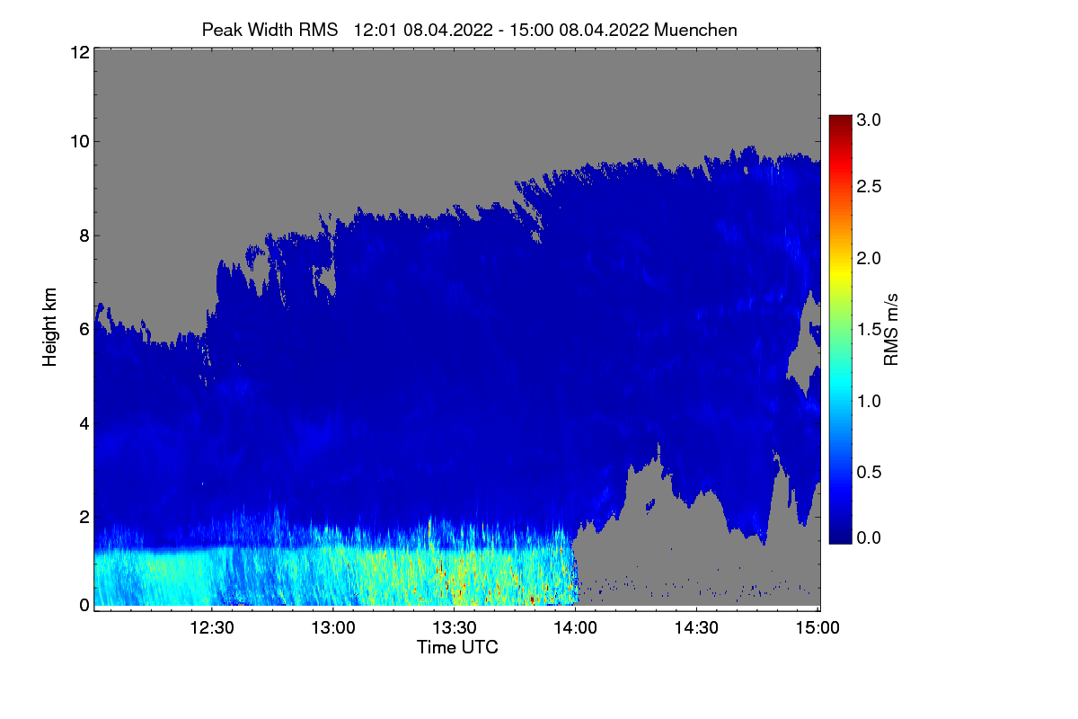Click the colorbar value '3.0'
The width and height of the screenshot is (1078, 719).
point(869,120)
